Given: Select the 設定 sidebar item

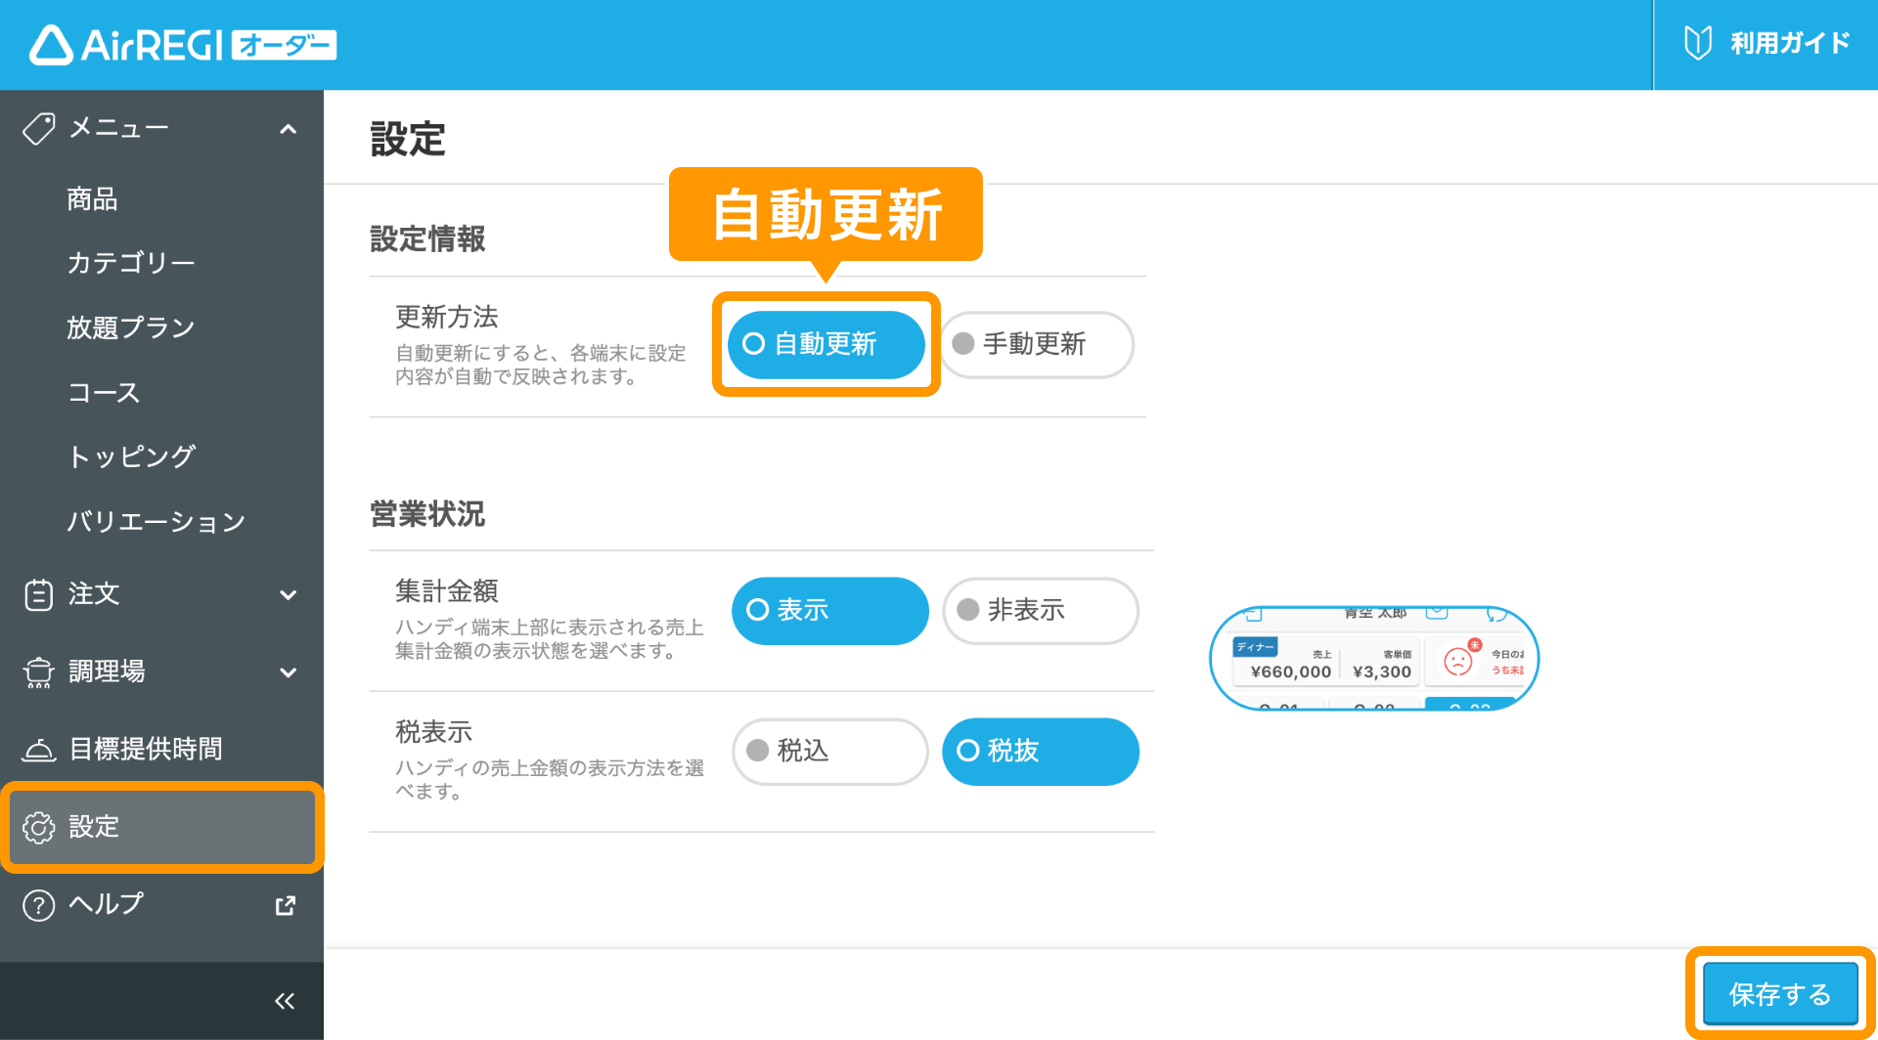Looking at the screenshot, I should pos(161,827).
